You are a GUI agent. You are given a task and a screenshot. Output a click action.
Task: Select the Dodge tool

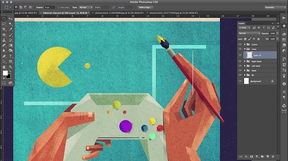coord(11,50)
